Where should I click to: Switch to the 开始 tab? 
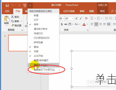coord(18,11)
